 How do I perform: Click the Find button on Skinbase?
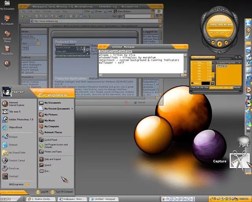(25, 48)
